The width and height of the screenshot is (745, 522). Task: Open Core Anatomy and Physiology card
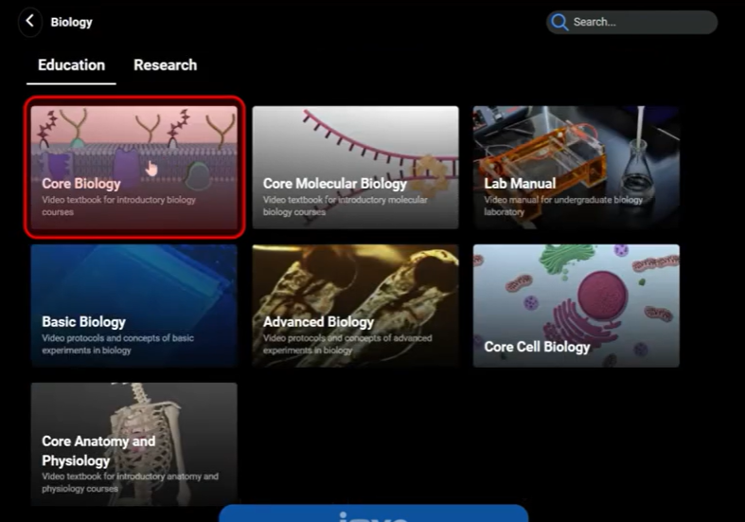point(134,444)
